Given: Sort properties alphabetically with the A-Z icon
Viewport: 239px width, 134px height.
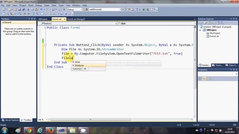Looking at the screenshot, I should click(204, 79).
